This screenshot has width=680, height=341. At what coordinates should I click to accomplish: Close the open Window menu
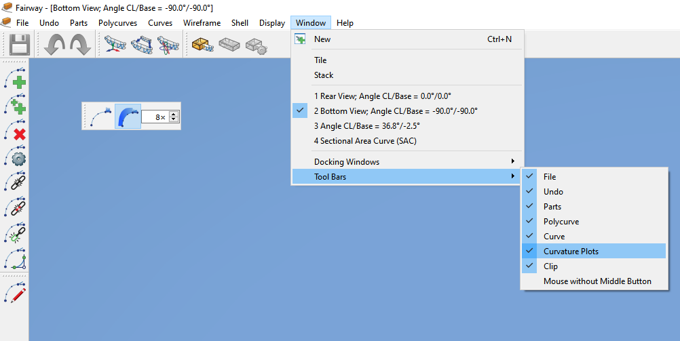pyautogui.click(x=311, y=23)
